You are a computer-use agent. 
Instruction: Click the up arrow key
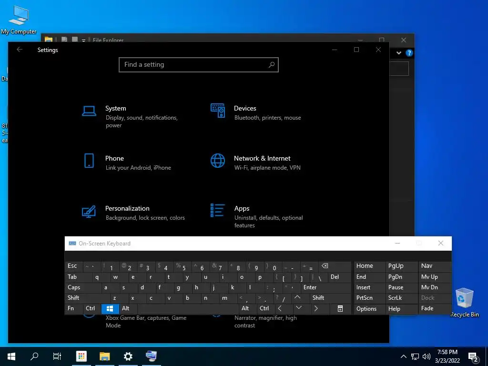click(301, 298)
